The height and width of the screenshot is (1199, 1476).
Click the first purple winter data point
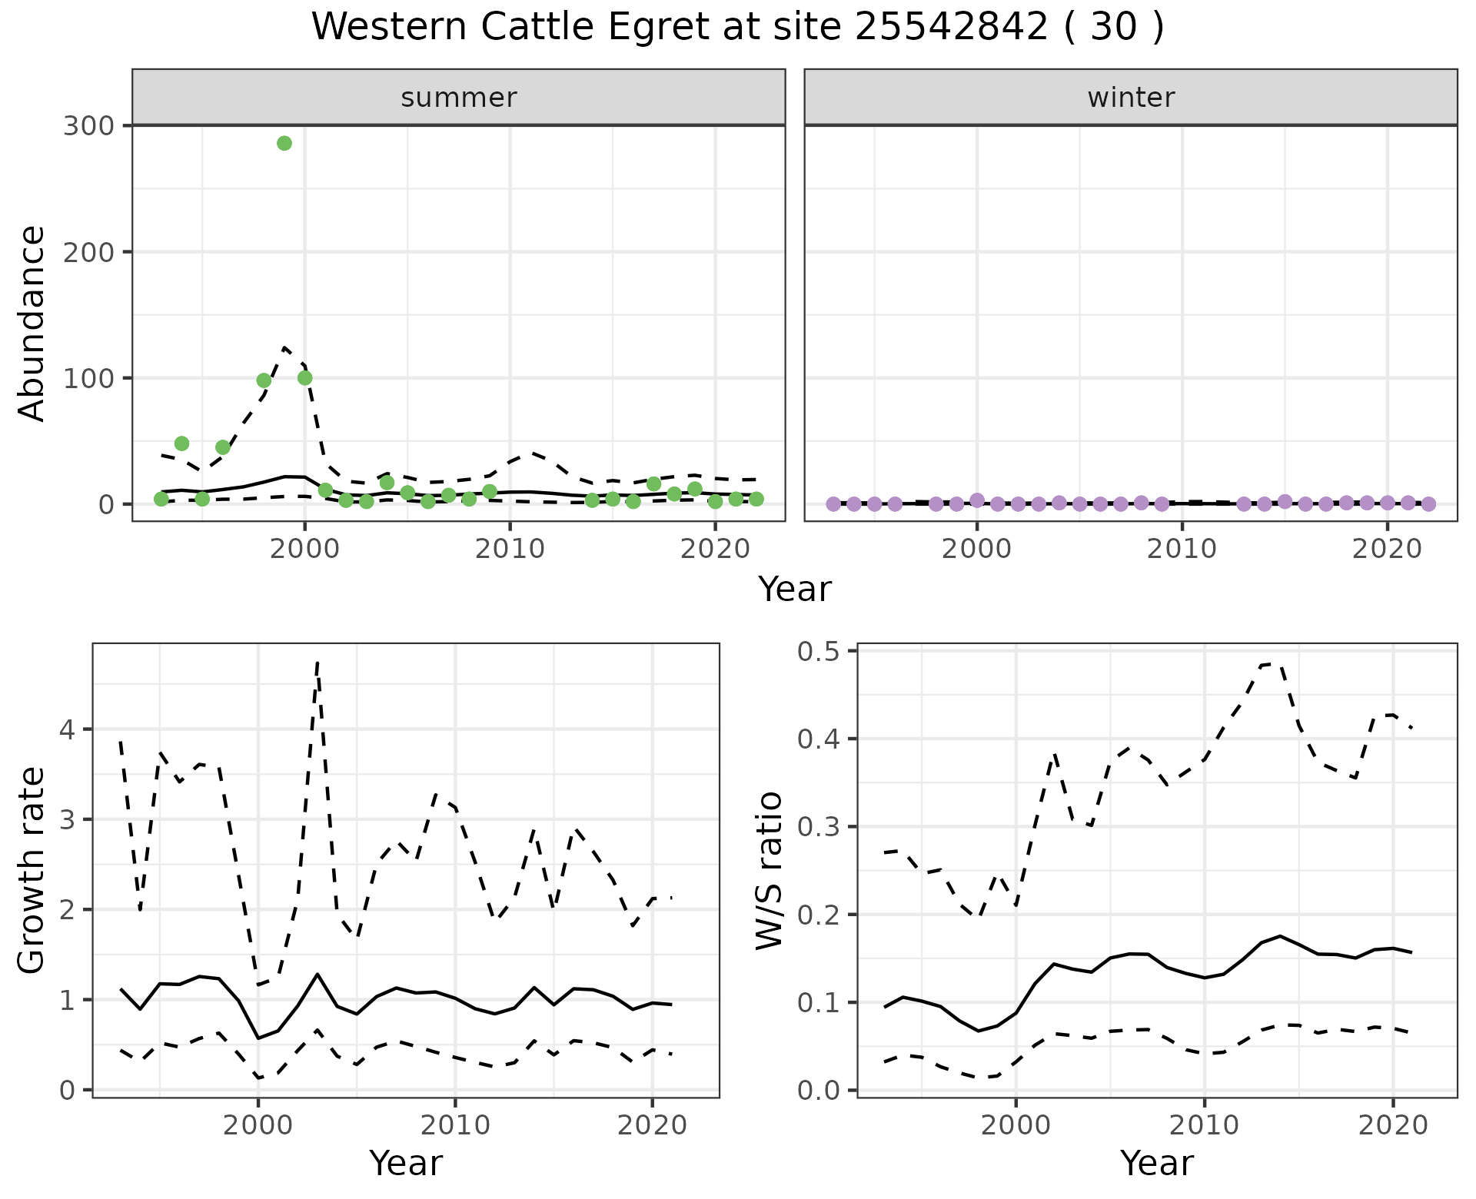click(x=833, y=504)
